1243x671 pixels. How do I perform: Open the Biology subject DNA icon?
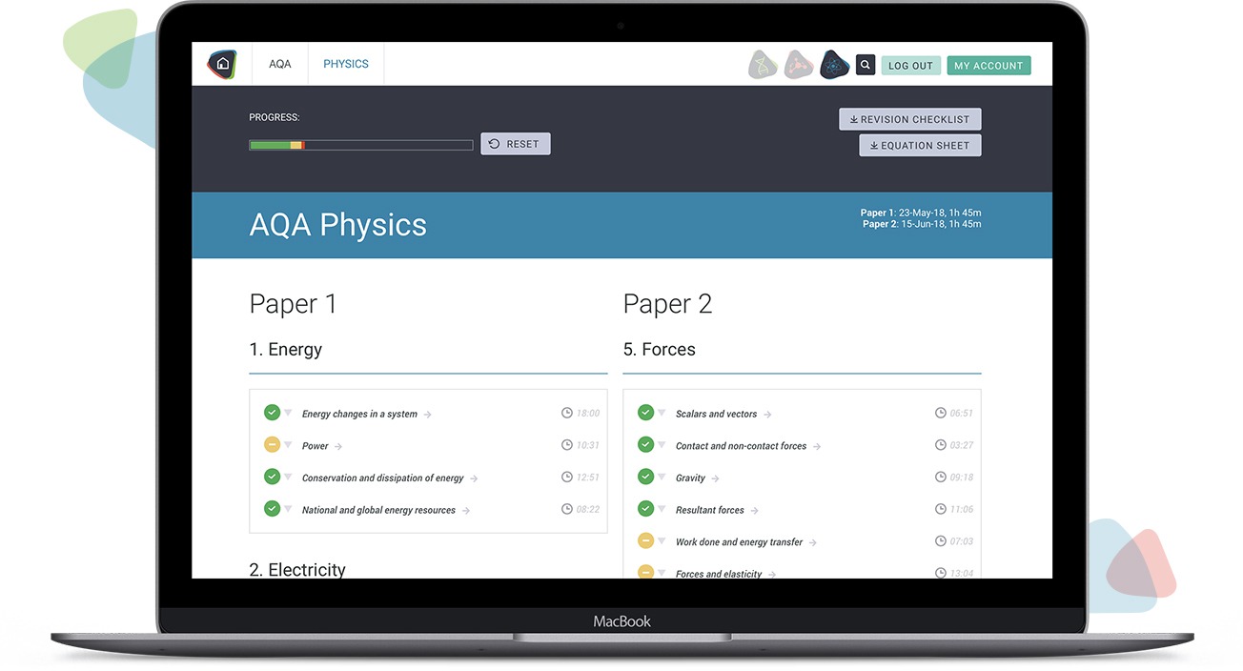click(763, 65)
